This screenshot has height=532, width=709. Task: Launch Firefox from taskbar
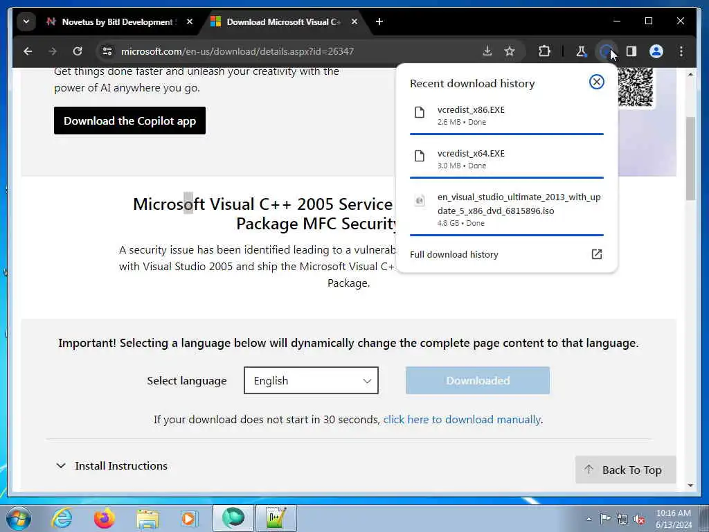(104, 518)
